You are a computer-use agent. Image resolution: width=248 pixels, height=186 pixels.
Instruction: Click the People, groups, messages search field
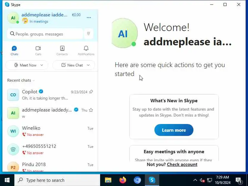tap(45, 34)
